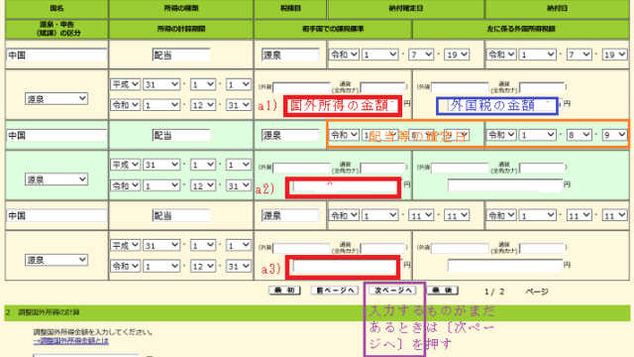Click the 最後 pagination button
The height and width of the screenshot is (357, 634).
point(443,291)
